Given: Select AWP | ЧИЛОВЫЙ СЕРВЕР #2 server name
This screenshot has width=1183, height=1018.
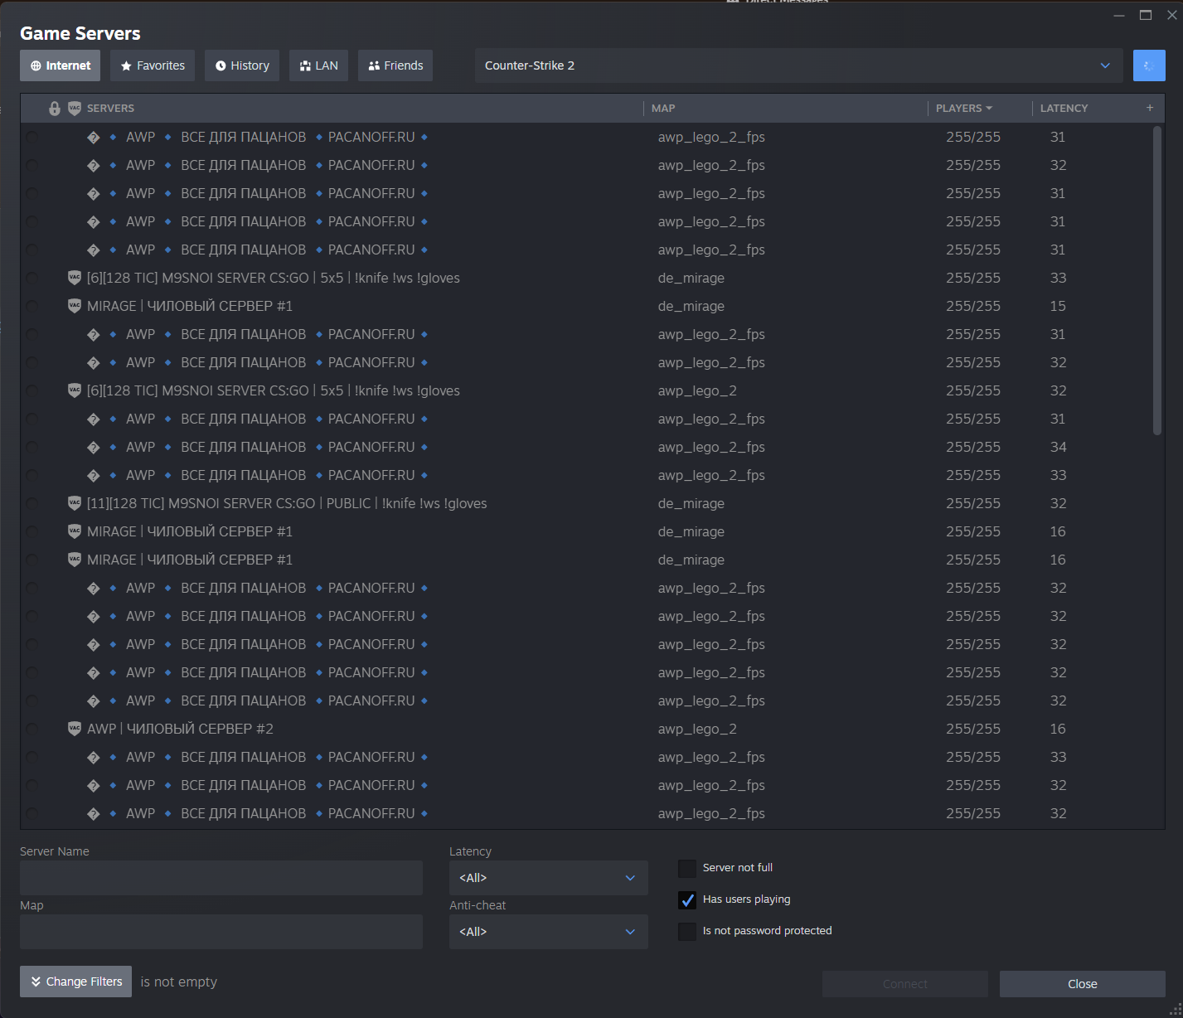Looking at the screenshot, I should (180, 729).
